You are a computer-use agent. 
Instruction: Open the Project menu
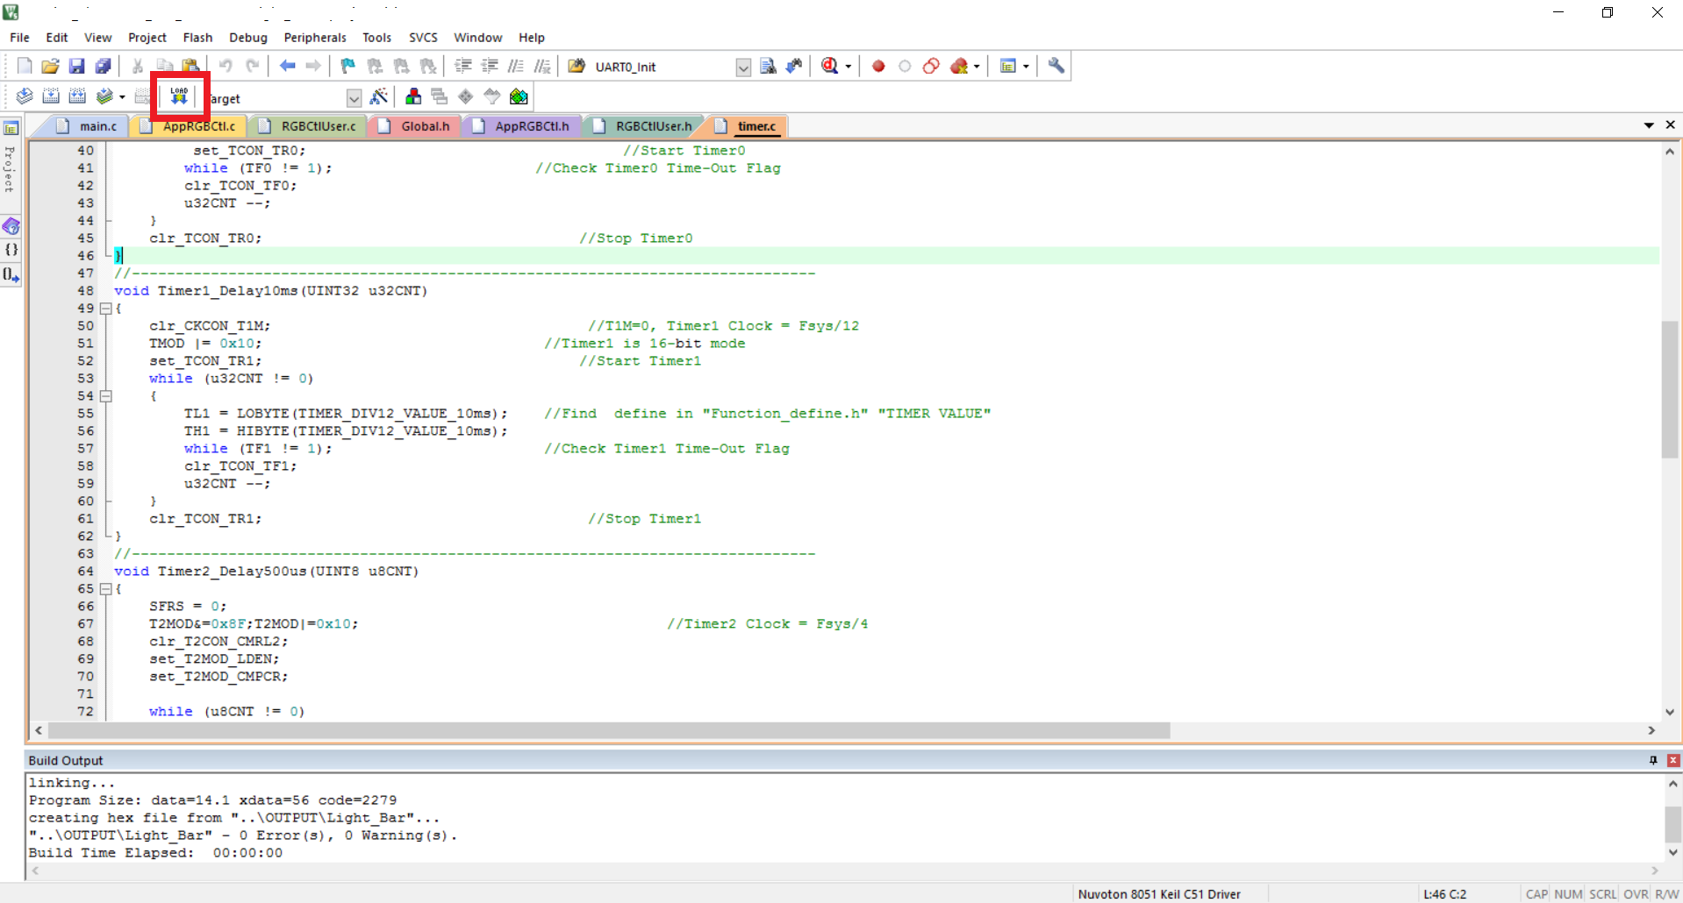(147, 38)
